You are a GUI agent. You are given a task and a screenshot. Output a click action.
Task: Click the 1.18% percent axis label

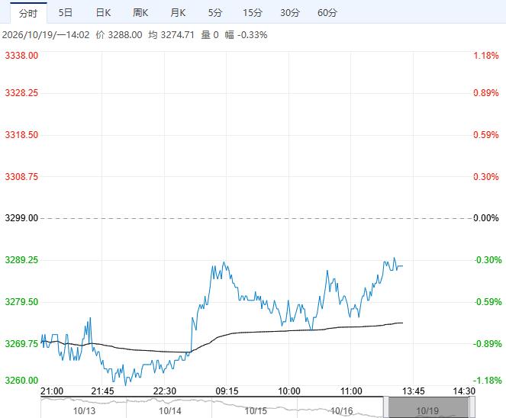[x=486, y=56]
